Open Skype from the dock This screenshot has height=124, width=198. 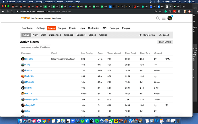[x=87, y=121]
